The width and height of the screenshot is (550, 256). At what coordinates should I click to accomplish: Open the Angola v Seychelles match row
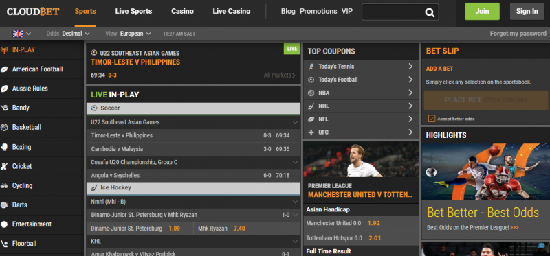click(x=193, y=176)
